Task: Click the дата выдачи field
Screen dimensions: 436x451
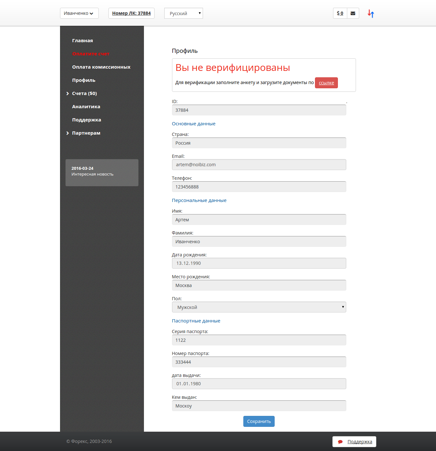Action: [259, 384]
